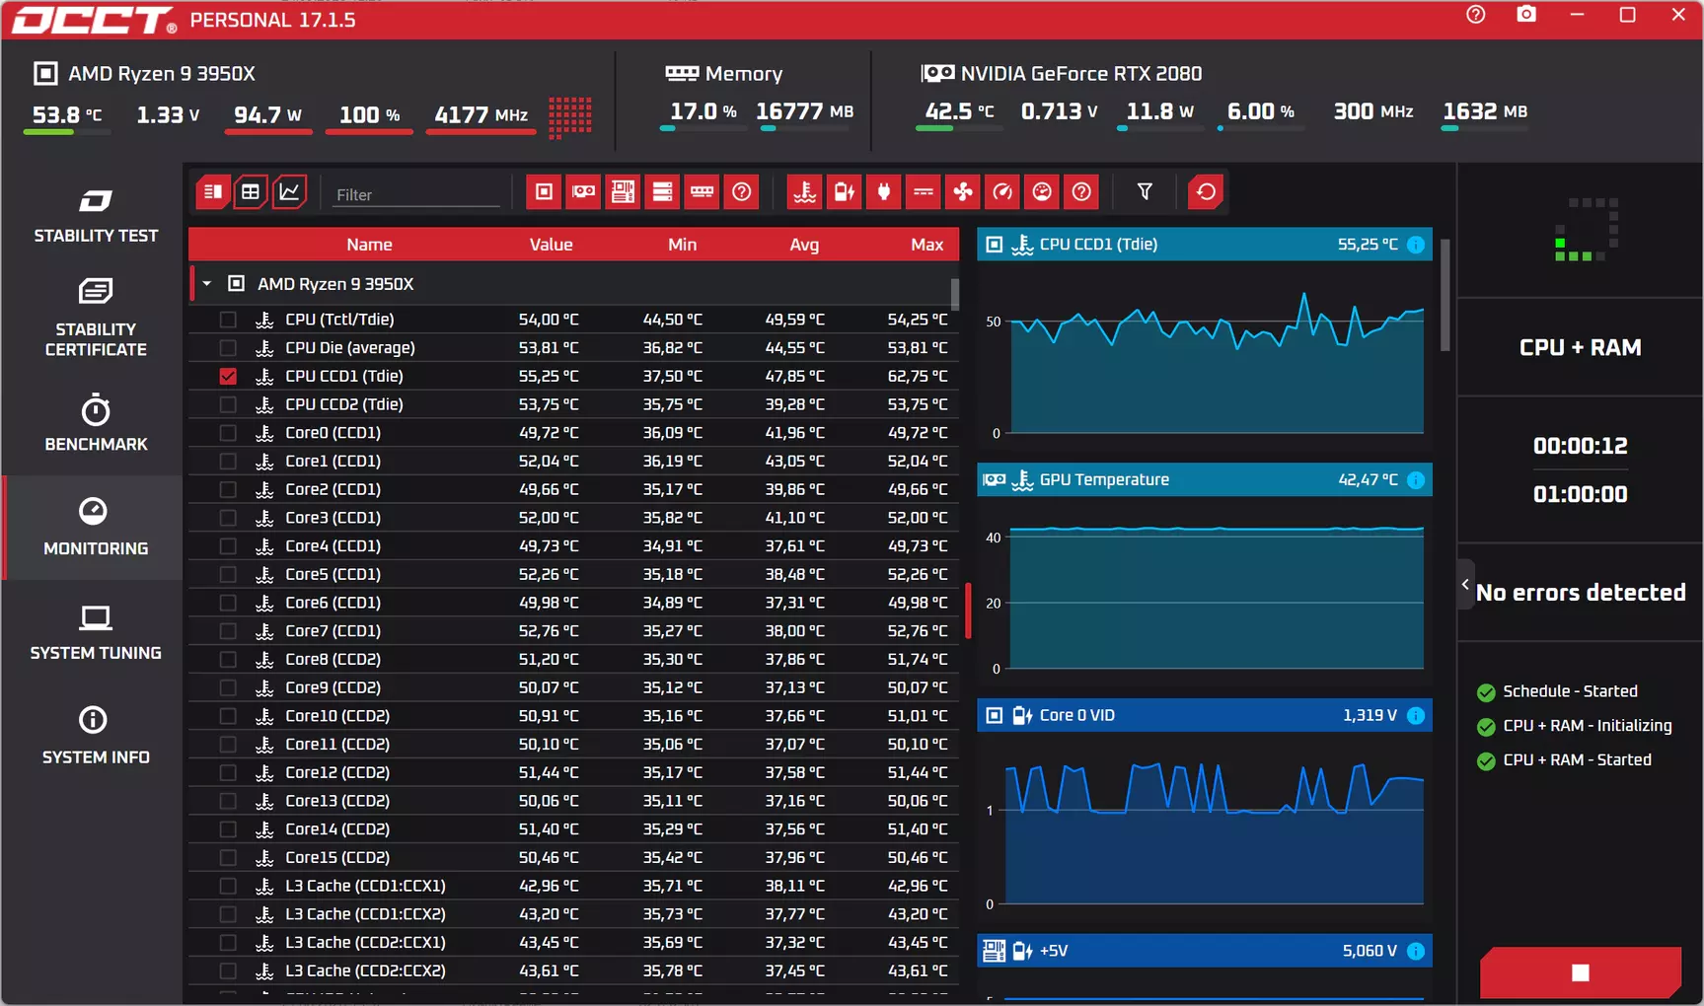Toggle the CPU sensors filter
The width and height of the screenshot is (1704, 1006).
(544, 192)
